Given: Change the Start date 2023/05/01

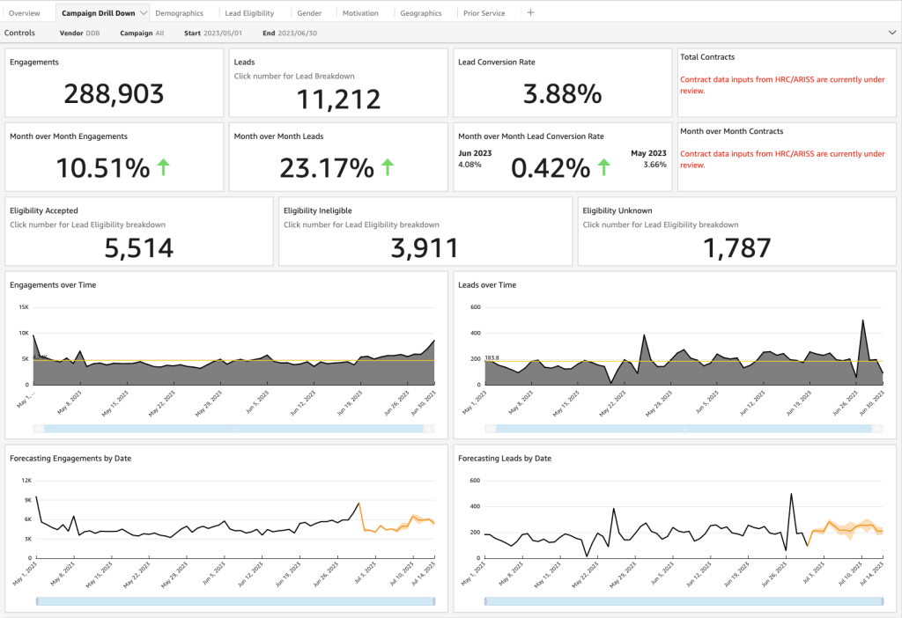Looking at the screenshot, I should click(213, 33).
